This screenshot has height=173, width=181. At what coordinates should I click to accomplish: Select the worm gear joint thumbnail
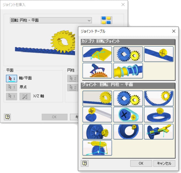coord(97,148)
